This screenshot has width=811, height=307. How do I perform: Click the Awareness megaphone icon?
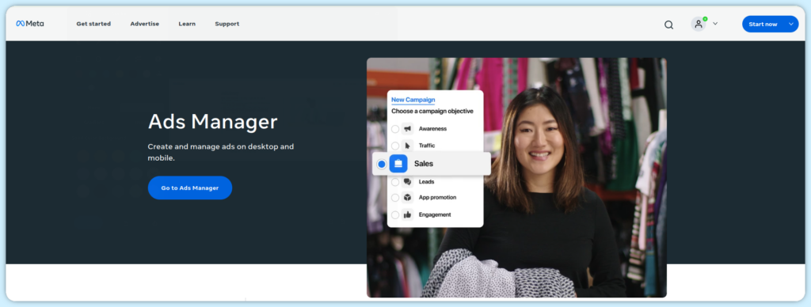point(408,129)
